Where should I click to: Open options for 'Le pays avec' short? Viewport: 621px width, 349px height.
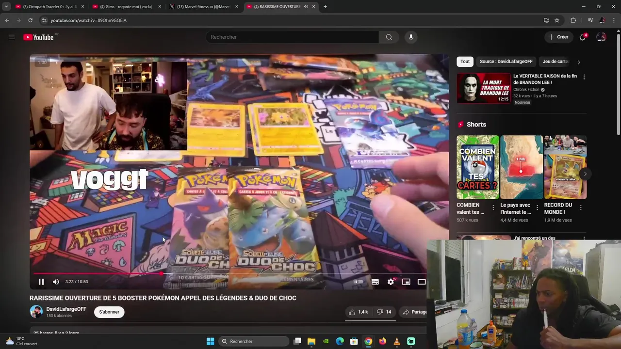click(x=537, y=208)
